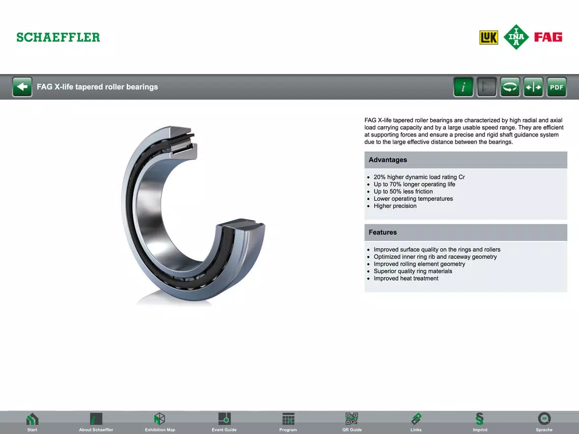This screenshot has width=579, height=434.
Task: Open the Links section
Action: click(416, 422)
